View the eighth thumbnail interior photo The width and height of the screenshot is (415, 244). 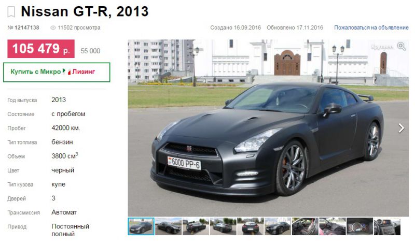click(x=333, y=226)
